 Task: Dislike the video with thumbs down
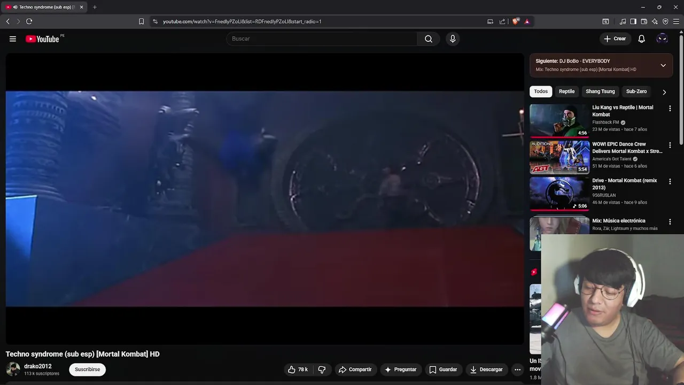(x=322, y=369)
